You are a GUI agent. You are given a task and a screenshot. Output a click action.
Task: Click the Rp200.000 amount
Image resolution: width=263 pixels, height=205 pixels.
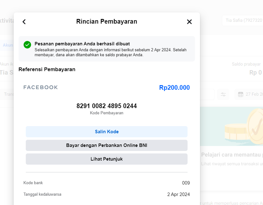pos(174,88)
